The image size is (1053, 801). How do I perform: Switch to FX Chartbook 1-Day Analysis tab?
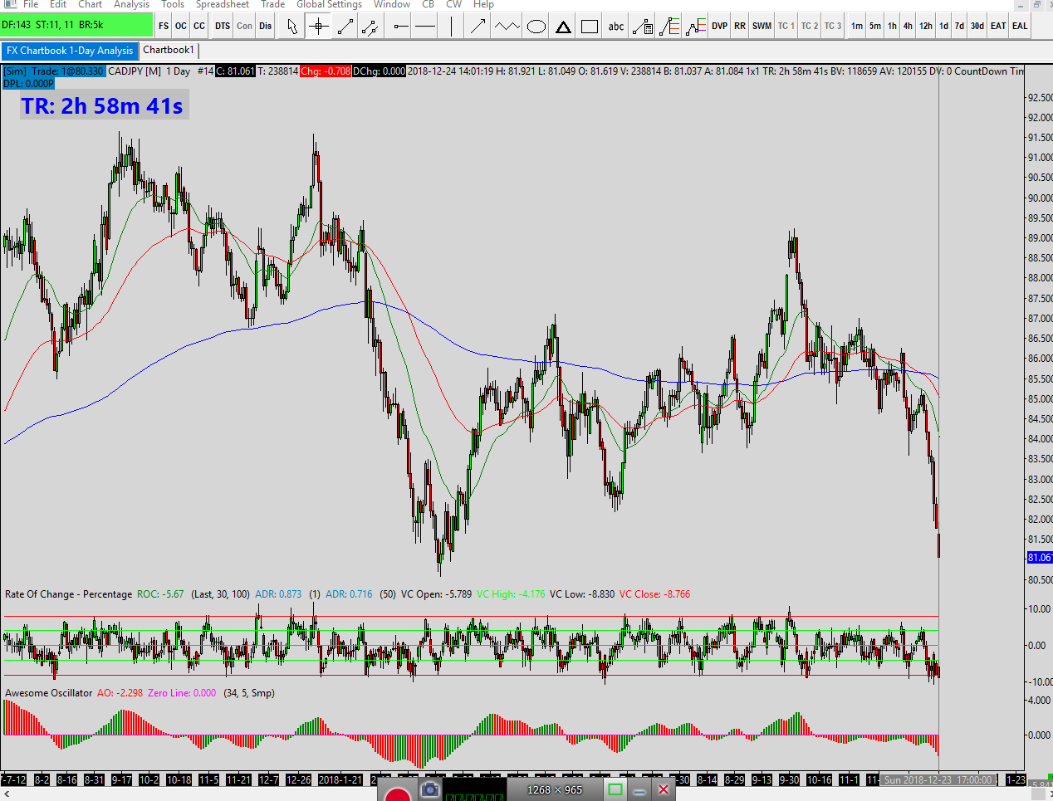pyautogui.click(x=70, y=51)
